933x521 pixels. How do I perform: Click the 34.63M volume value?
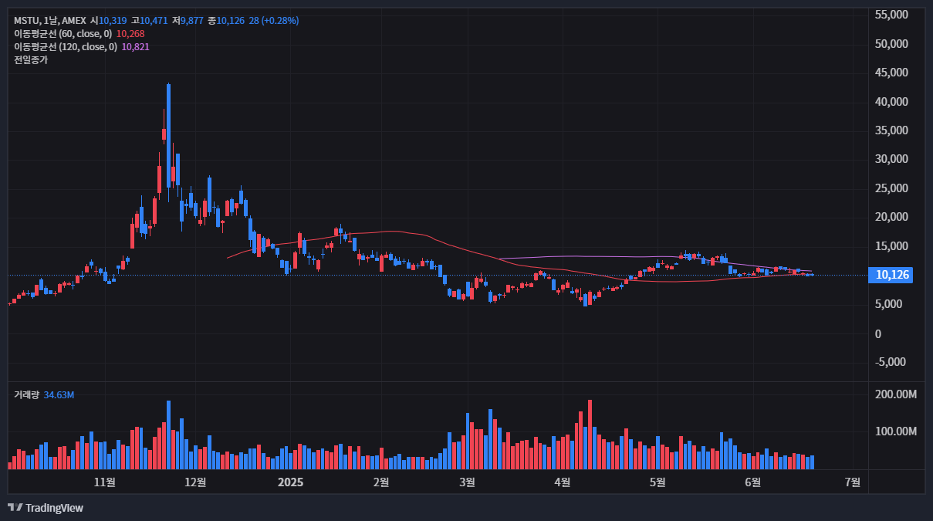[59, 394]
